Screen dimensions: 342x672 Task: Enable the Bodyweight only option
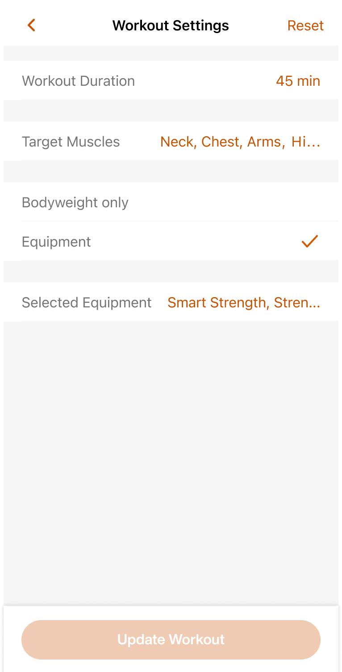pos(171,202)
